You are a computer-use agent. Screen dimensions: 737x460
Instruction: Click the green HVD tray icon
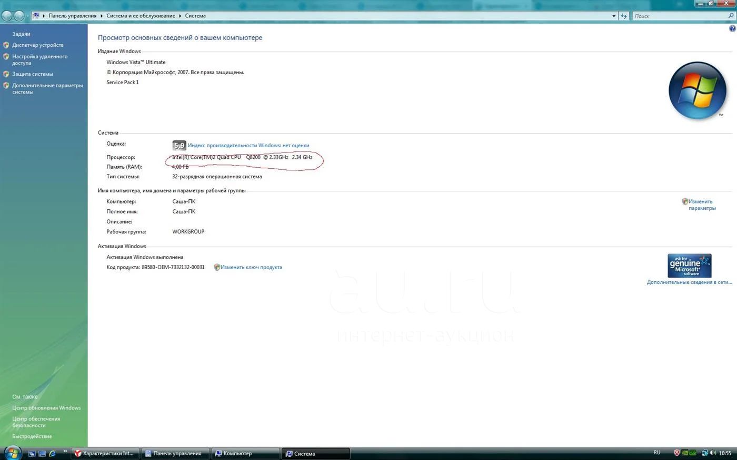(693, 453)
